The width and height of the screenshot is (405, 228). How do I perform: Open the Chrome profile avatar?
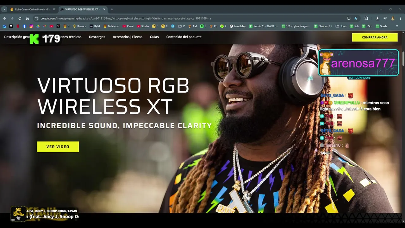tap(393, 18)
